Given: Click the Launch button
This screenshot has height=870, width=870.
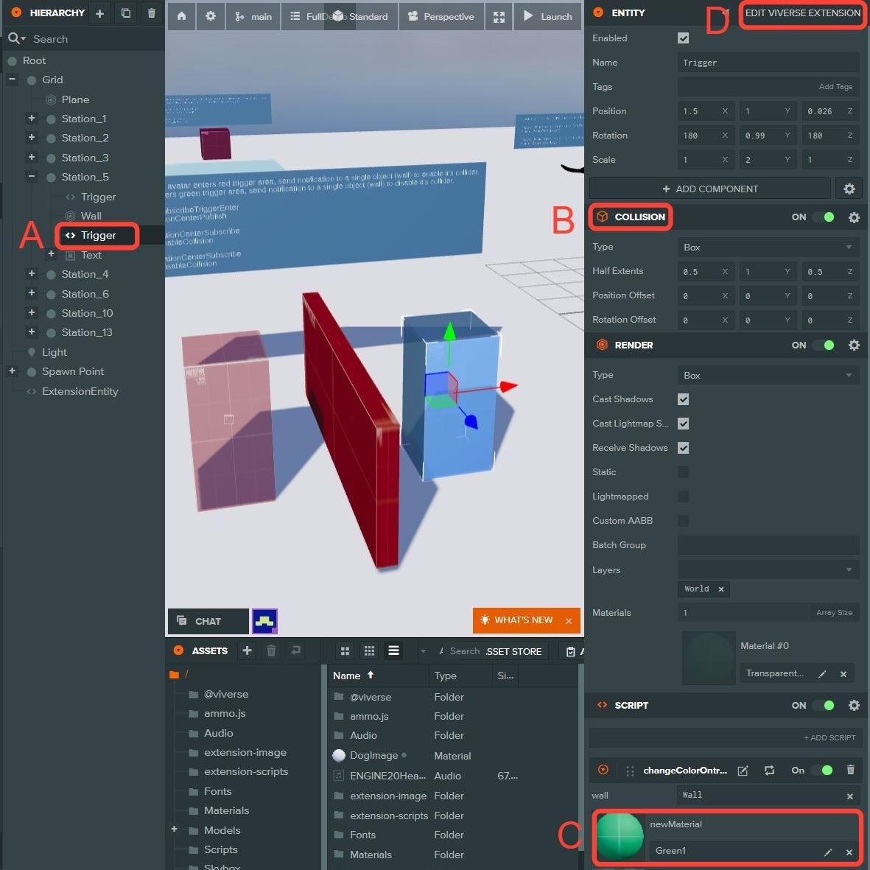Looking at the screenshot, I should point(547,16).
